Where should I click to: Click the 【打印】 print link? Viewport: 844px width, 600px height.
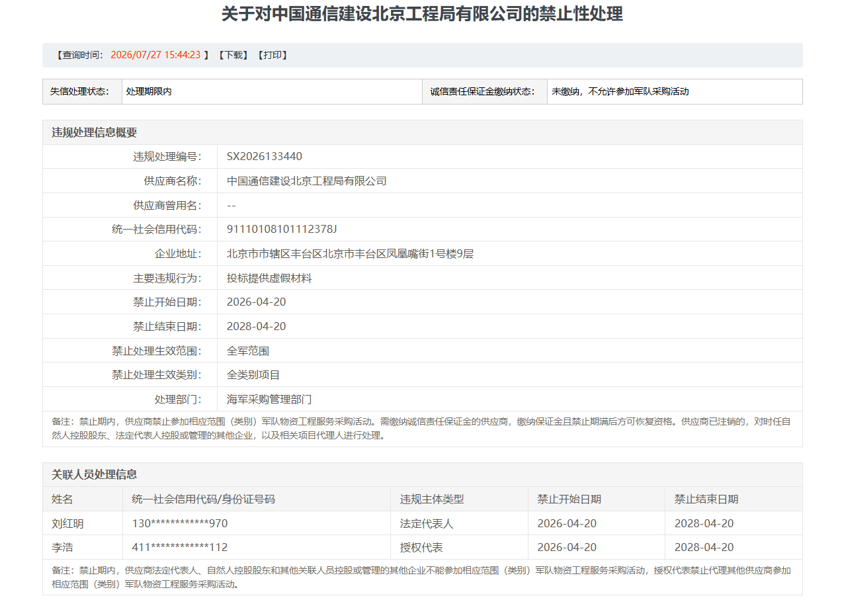(x=272, y=55)
